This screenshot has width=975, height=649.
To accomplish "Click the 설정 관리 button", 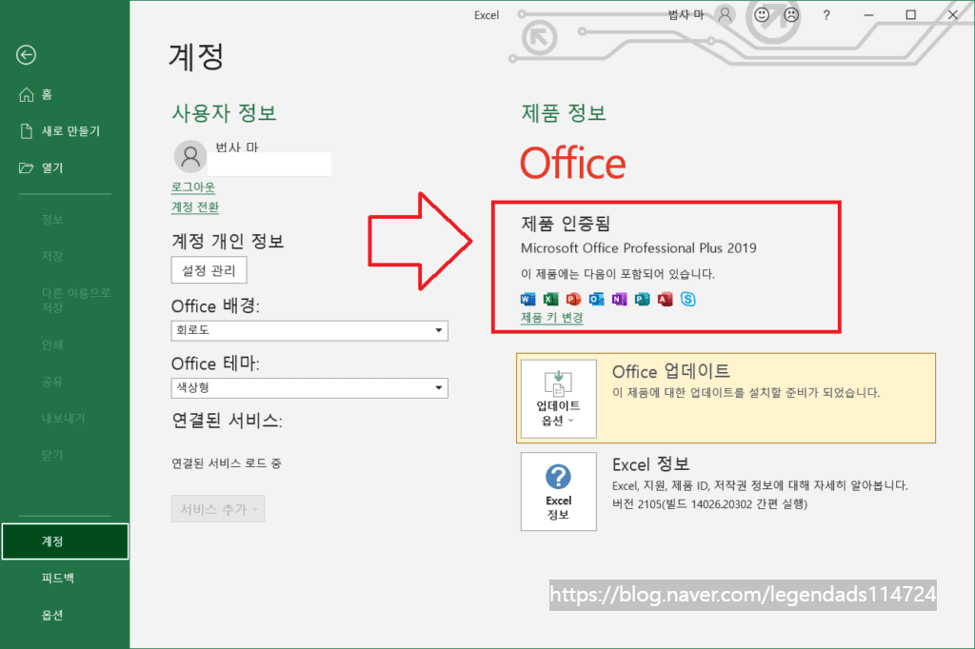I will click(x=209, y=270).
